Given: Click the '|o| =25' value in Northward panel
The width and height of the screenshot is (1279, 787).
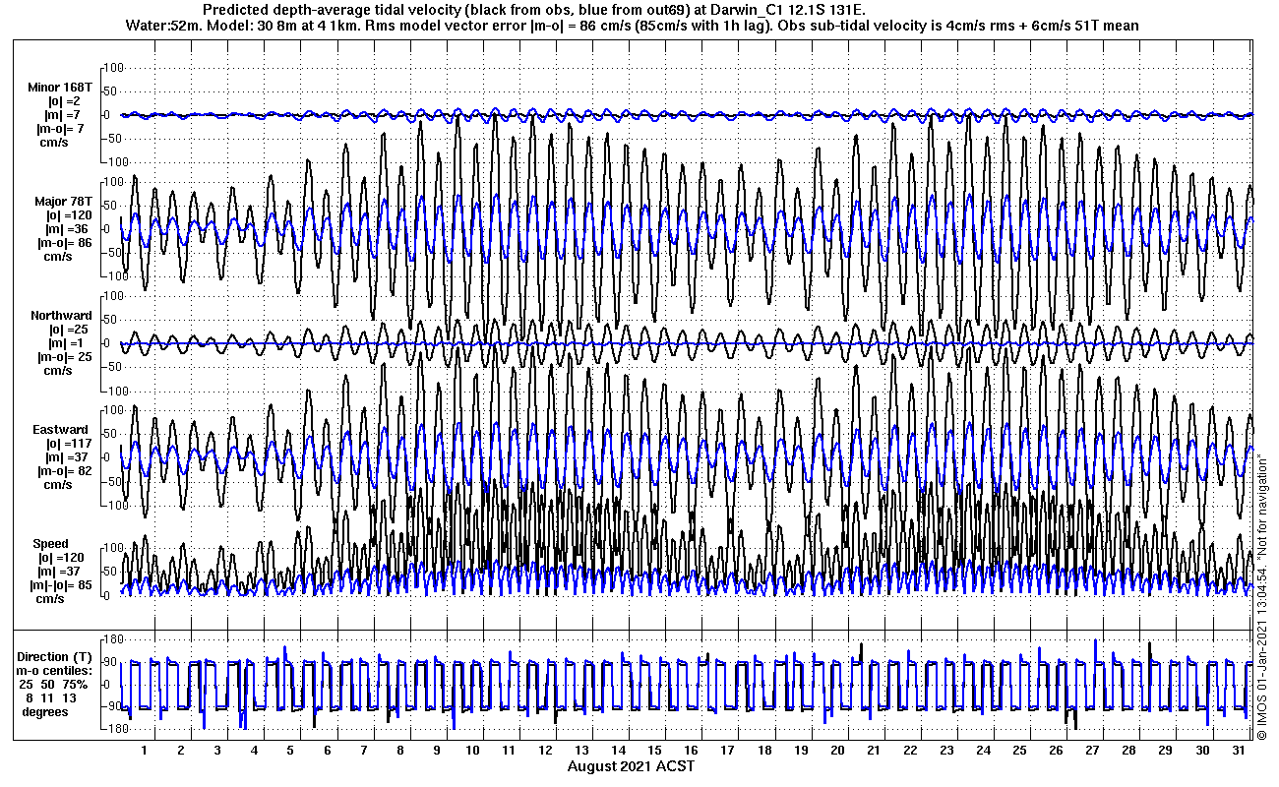Looking at the screenshot, I should coord(67,330).
